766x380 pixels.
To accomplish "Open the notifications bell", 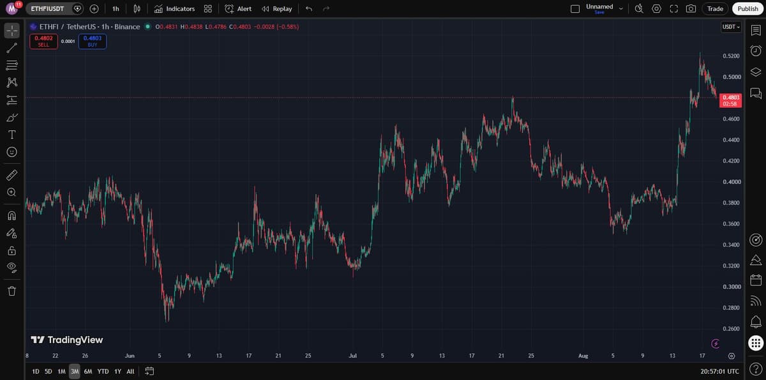I will tap(756, 321).
